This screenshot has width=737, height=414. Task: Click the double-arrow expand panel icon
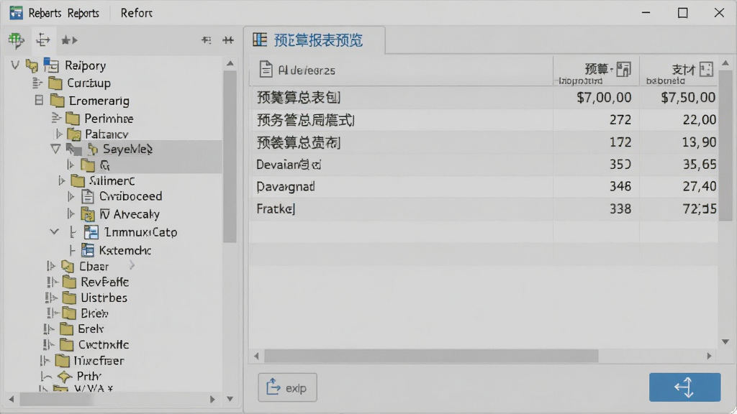228,40
